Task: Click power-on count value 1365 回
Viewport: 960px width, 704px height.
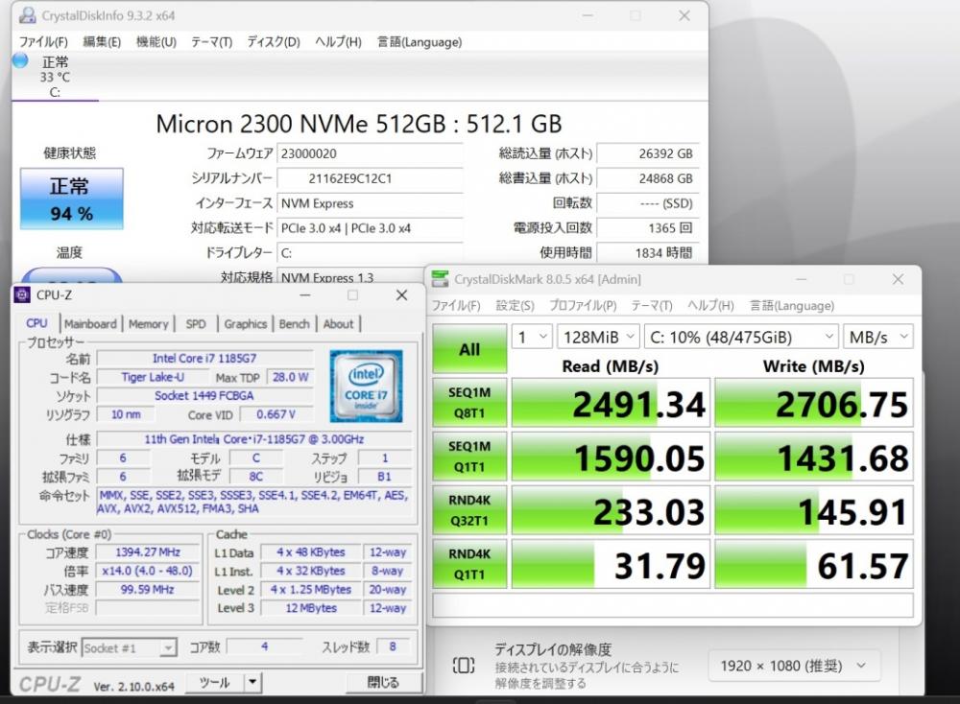Action: [648, 228]
